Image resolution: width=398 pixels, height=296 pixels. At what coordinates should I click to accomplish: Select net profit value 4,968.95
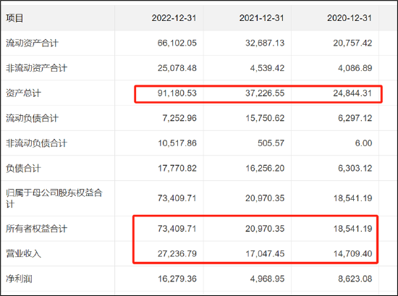click(x=267, y=279)
